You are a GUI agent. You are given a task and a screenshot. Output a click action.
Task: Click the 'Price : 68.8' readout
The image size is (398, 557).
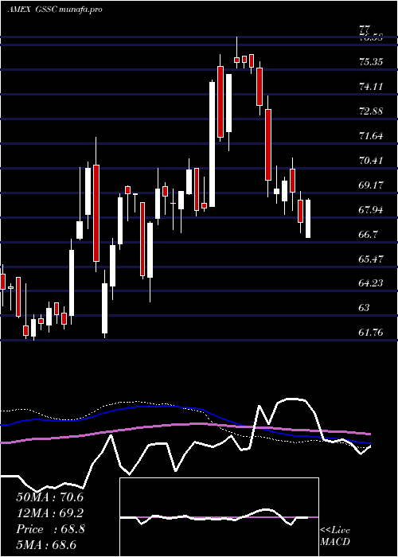click(50, 529)
